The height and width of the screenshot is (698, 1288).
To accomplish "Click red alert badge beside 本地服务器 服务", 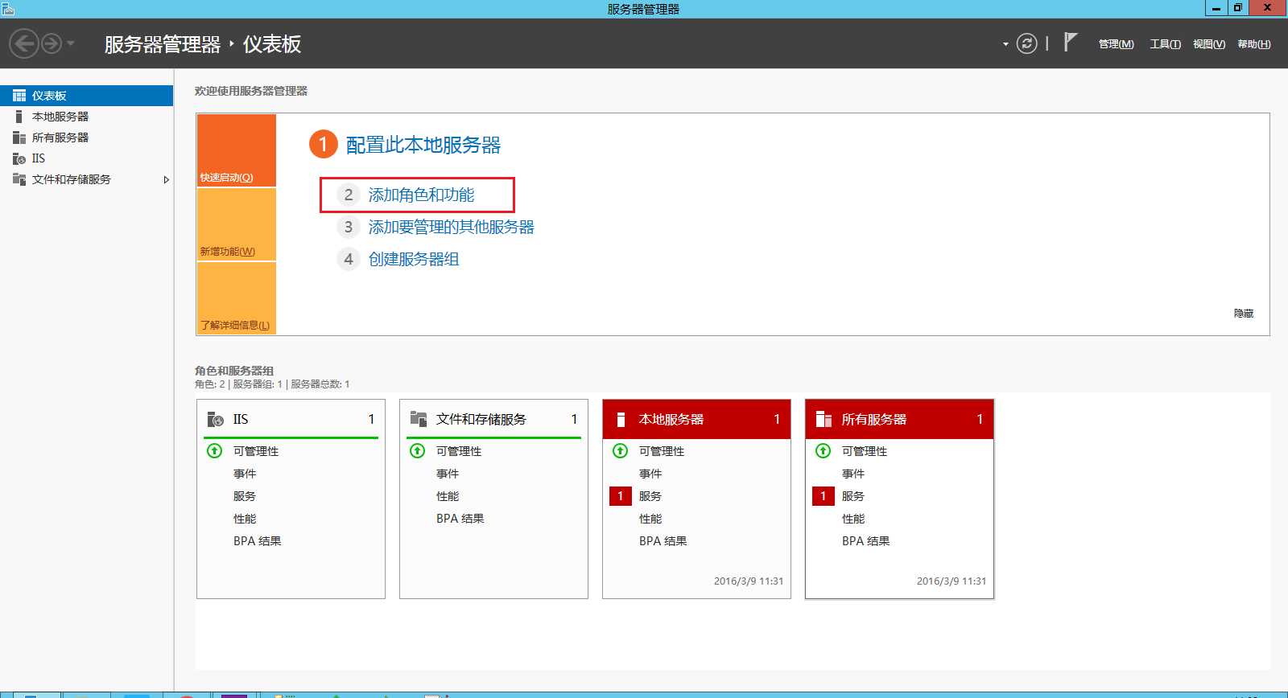I will [621, 496].
